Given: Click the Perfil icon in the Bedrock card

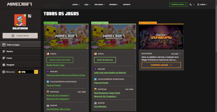Looking at the screenshot, I should [95, 54].
